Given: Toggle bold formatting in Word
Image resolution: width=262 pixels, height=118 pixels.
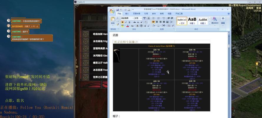Looking at the screenshot, I should click(123, 22).
